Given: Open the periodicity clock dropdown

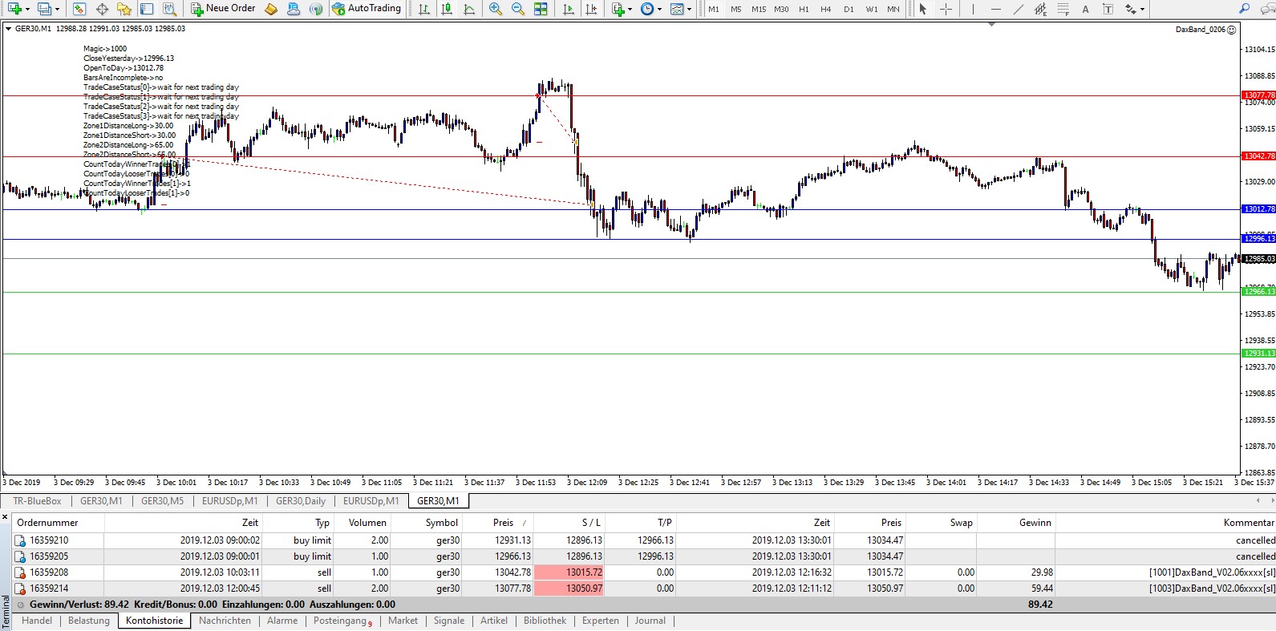Looking at the screenshot, I should click(x=659, y=9).
